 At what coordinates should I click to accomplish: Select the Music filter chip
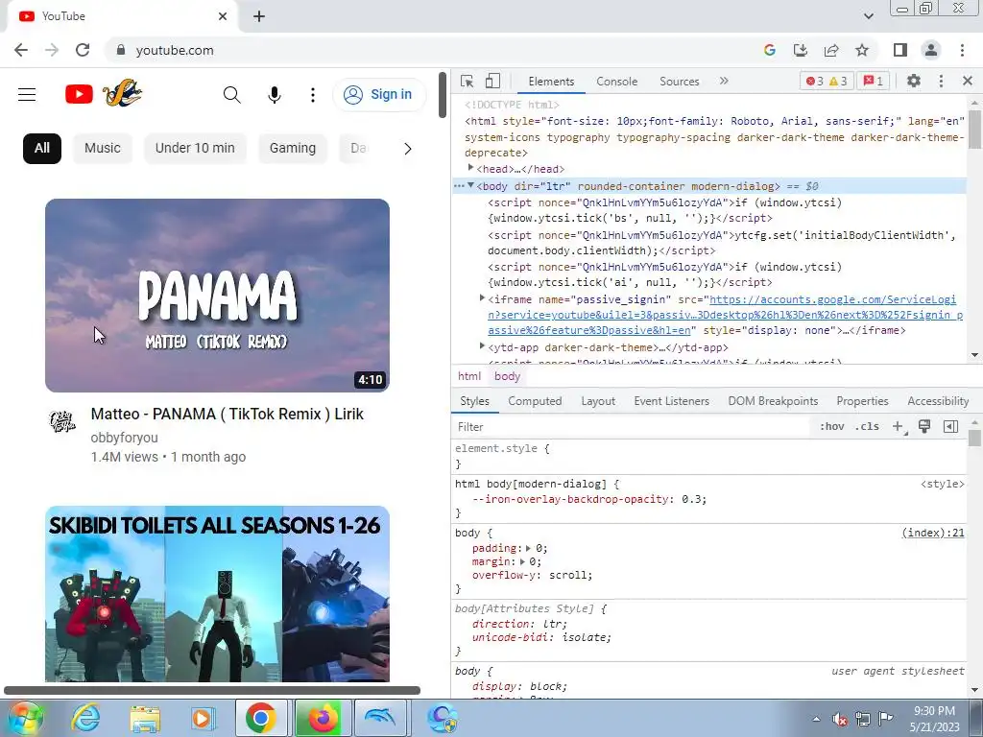point(102,149)
